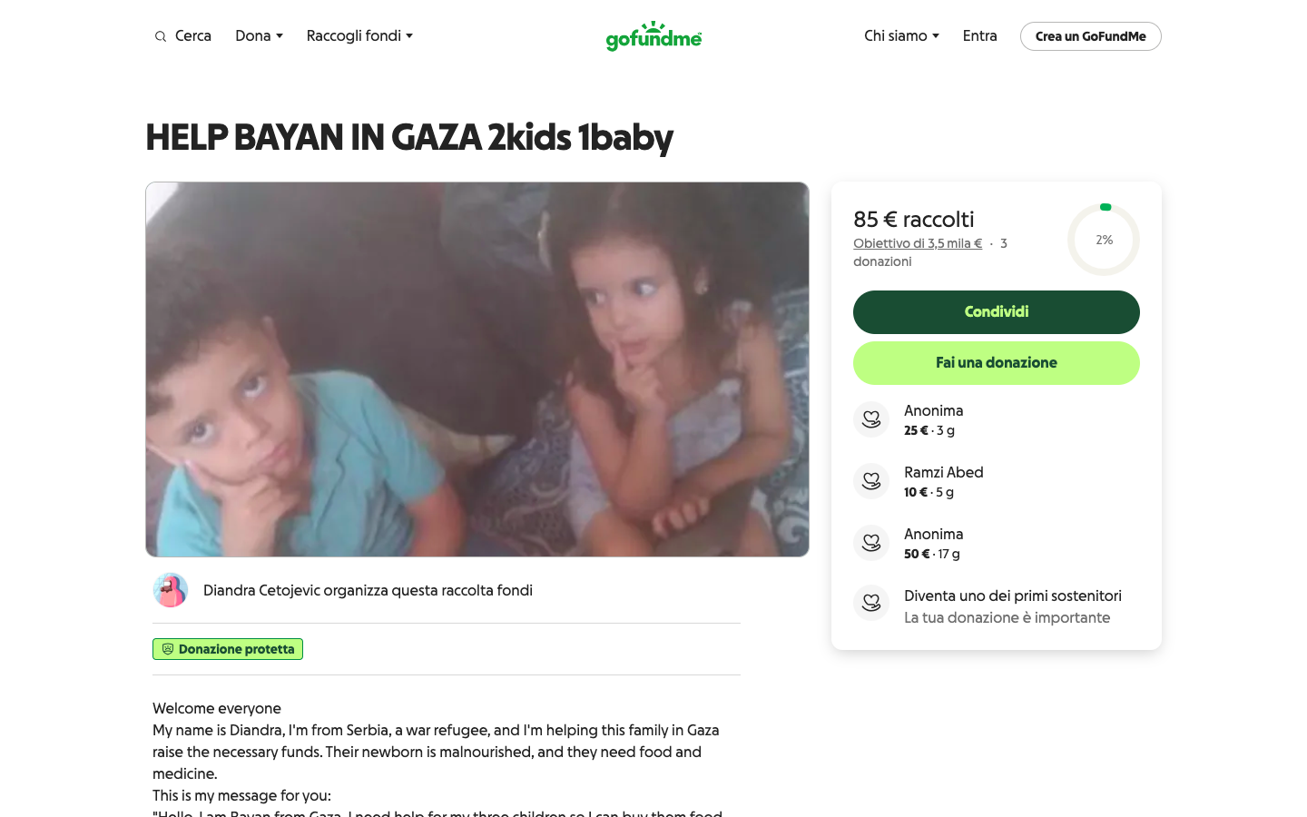1307x817 pixels.
Task: Open the Entra login link
Action: coord(979,35)
